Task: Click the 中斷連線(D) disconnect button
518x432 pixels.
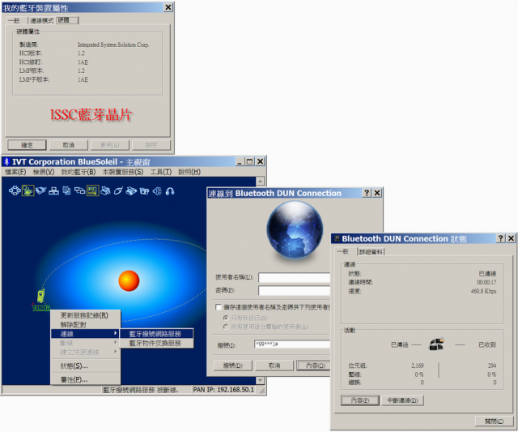Action: point(403,400)
